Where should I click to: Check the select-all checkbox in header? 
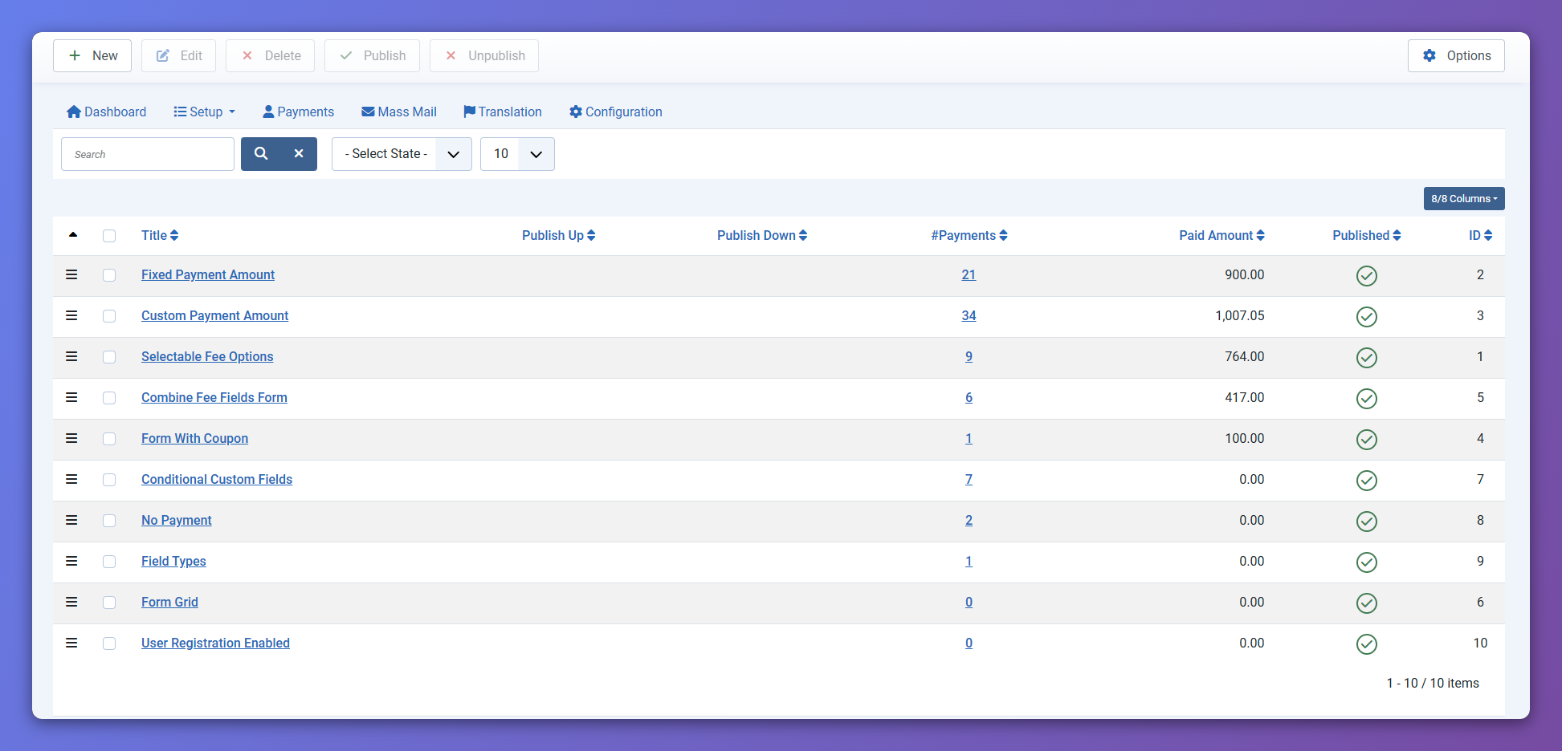click(x=109, y=236)
